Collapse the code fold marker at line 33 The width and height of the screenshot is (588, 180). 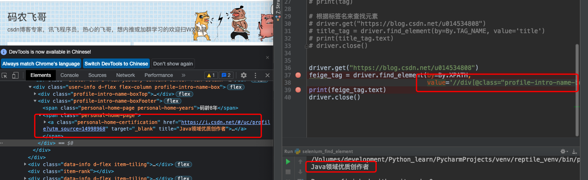click(x=306, y=46)
